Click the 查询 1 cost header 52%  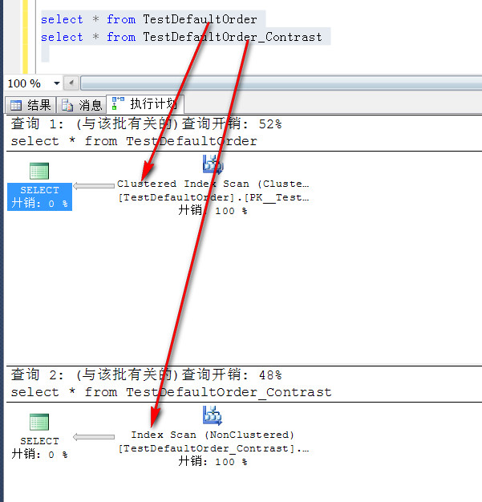pos(146,123)
